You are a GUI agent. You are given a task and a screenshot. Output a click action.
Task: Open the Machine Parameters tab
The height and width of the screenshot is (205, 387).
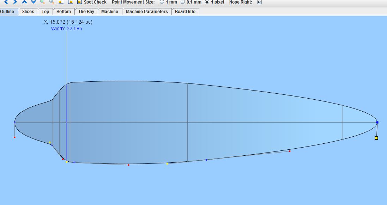click(147, 12)
